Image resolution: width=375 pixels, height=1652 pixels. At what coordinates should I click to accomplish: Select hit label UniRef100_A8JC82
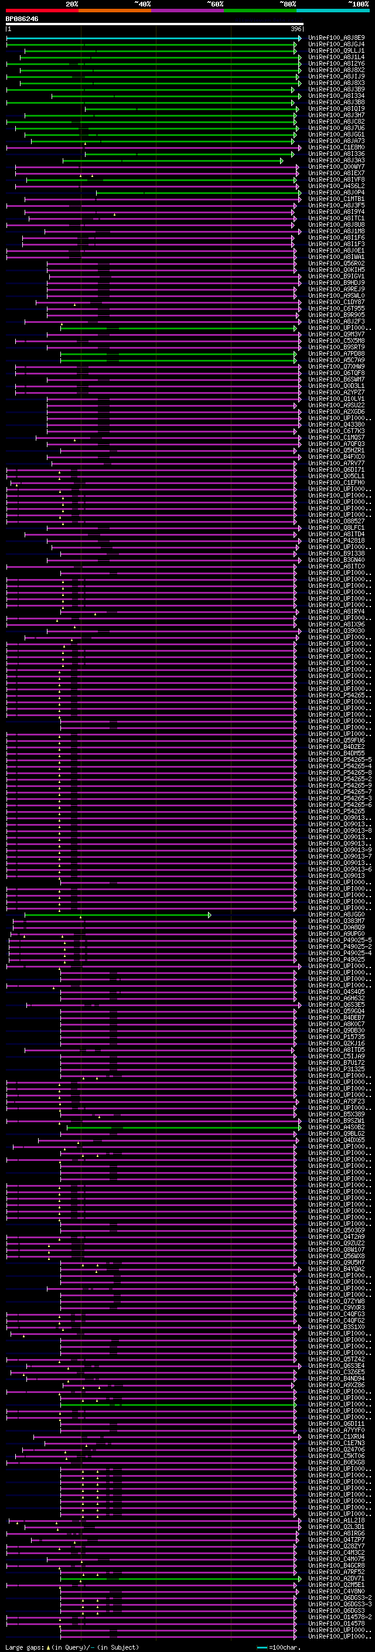coord(336,121)
